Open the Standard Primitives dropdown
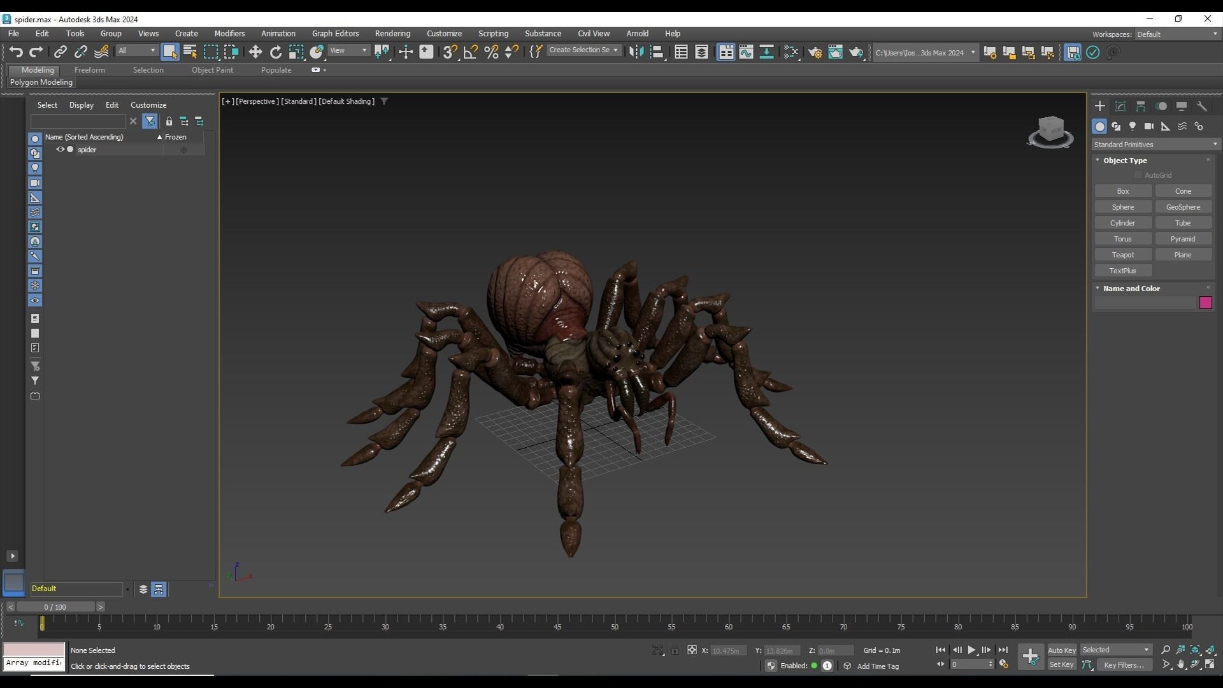Screen dimensions: 1223x688 (1155, 145)
